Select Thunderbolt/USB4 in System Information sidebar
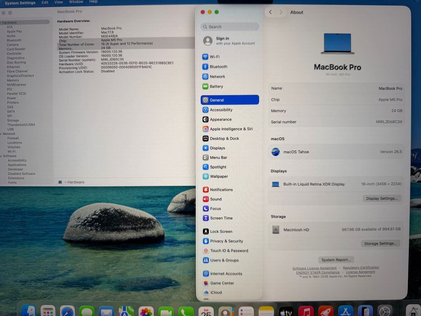421x316 pixels. pos(21,125)
